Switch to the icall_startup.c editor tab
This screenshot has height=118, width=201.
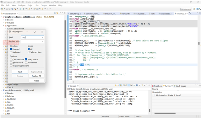(x=74, y=13)
